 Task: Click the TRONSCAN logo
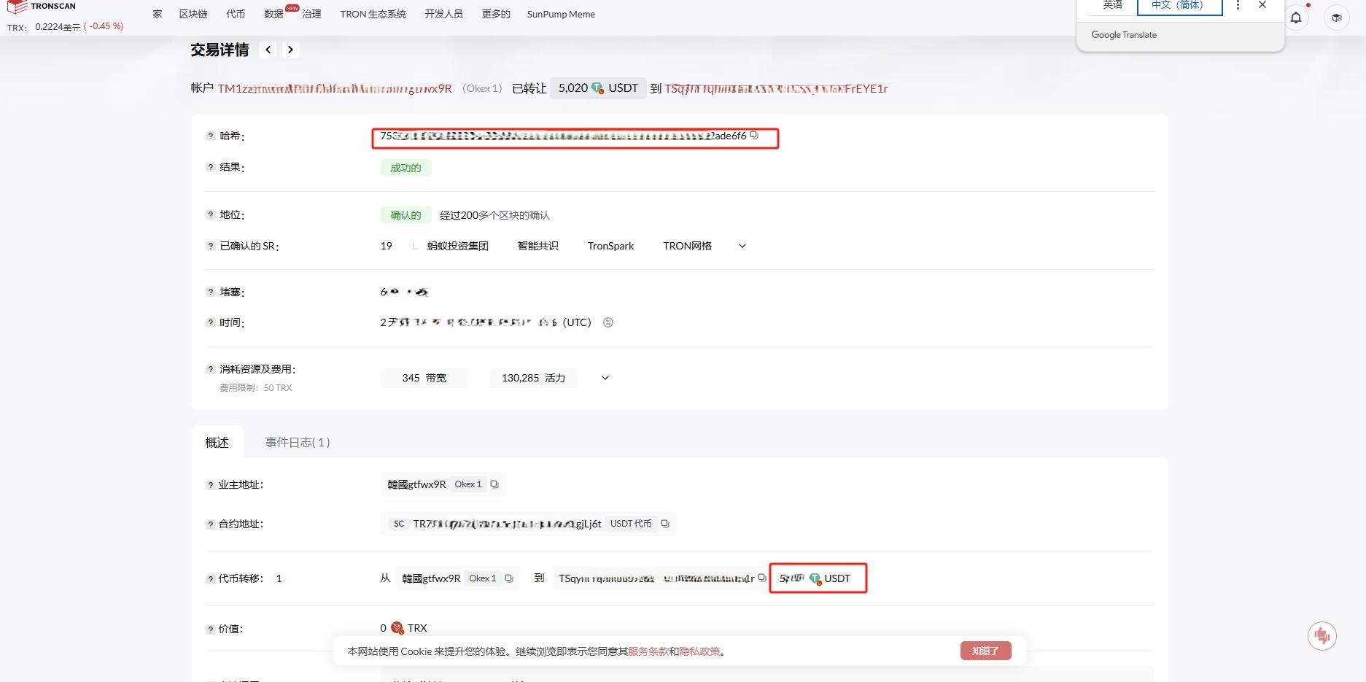(x=40, y=7)
